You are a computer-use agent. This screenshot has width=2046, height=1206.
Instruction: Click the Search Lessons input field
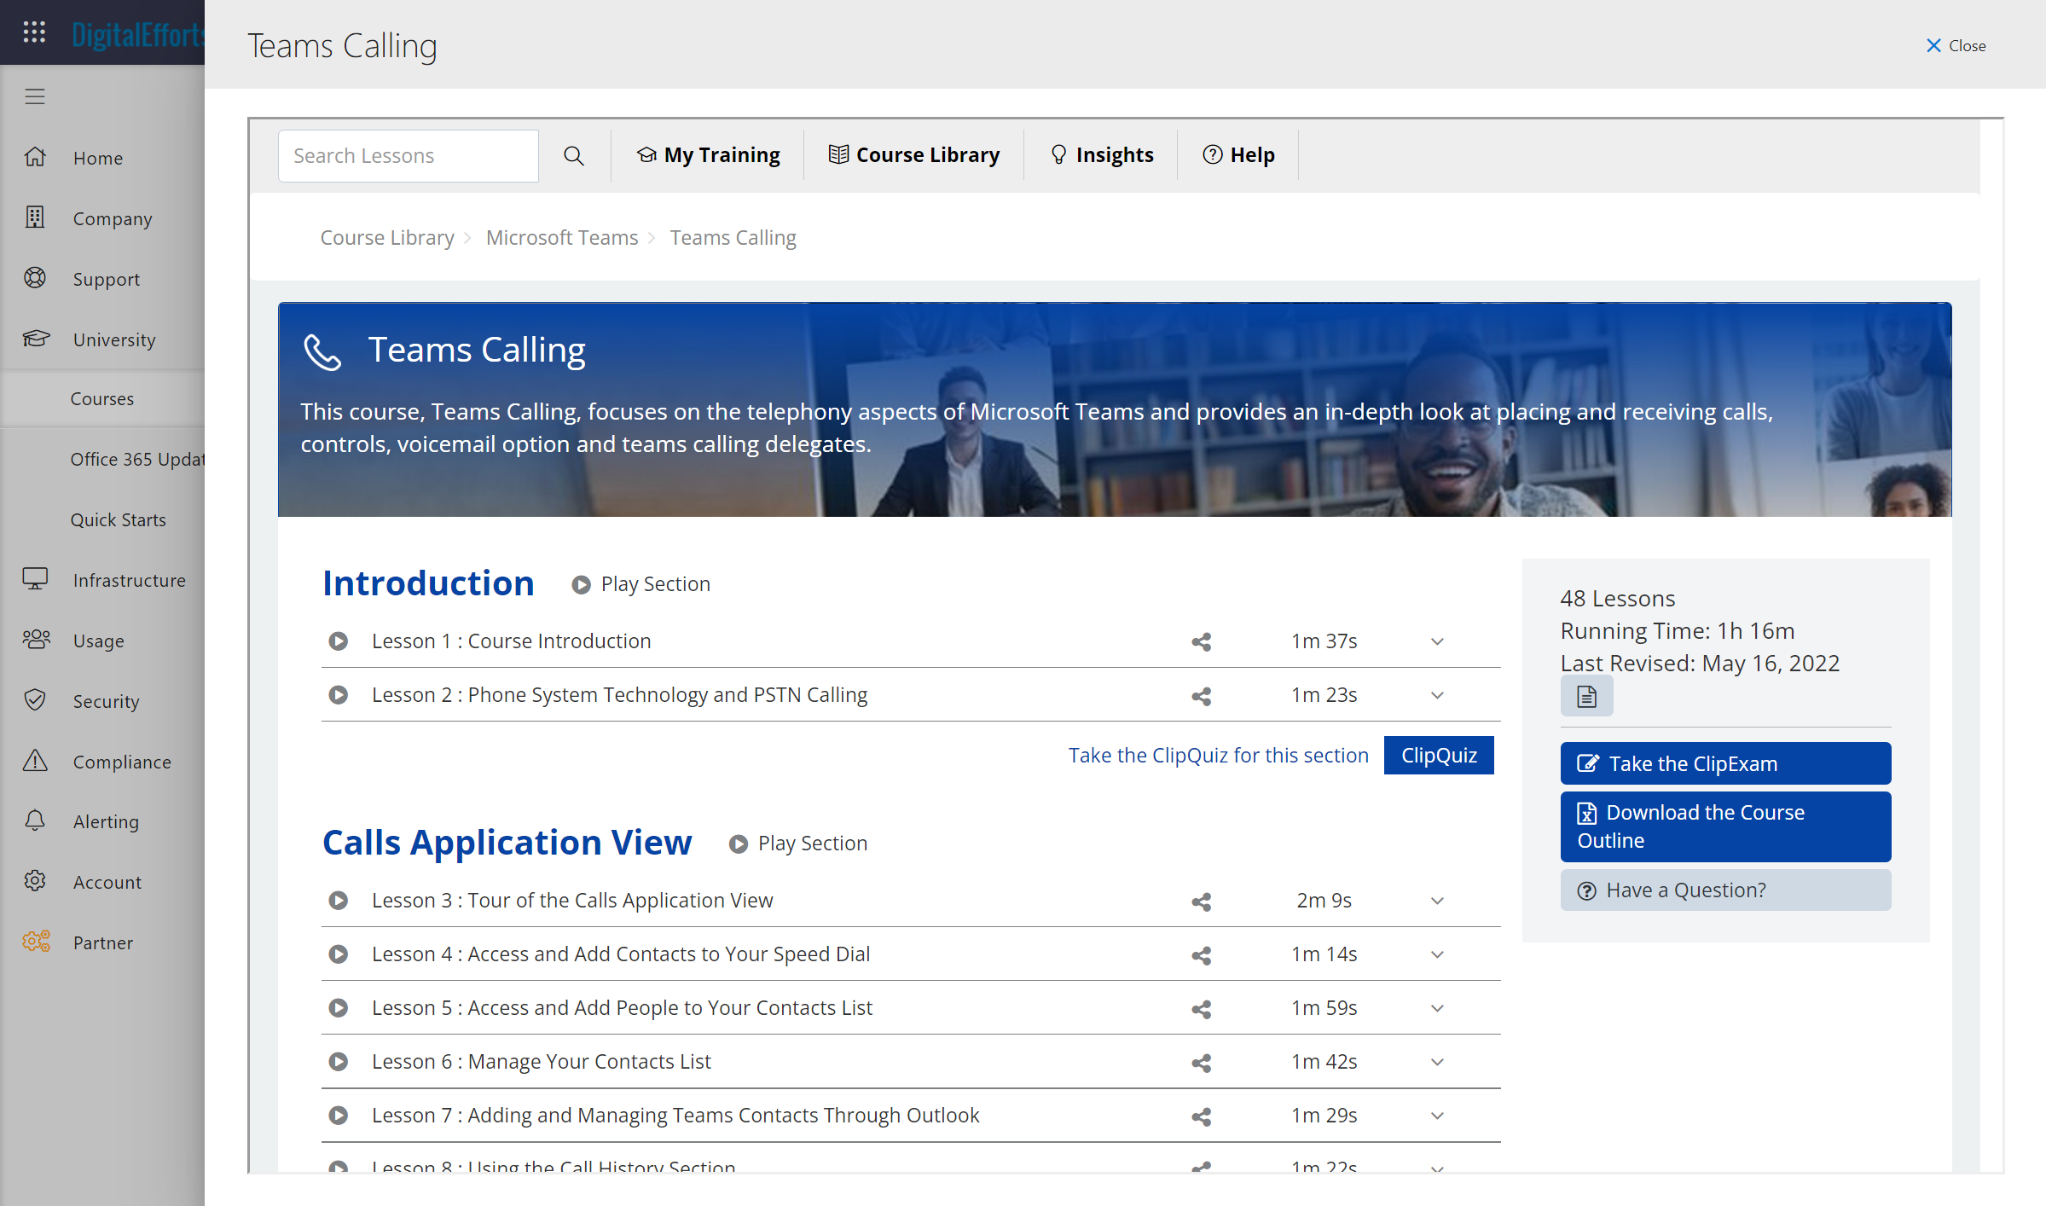(409, 155)
